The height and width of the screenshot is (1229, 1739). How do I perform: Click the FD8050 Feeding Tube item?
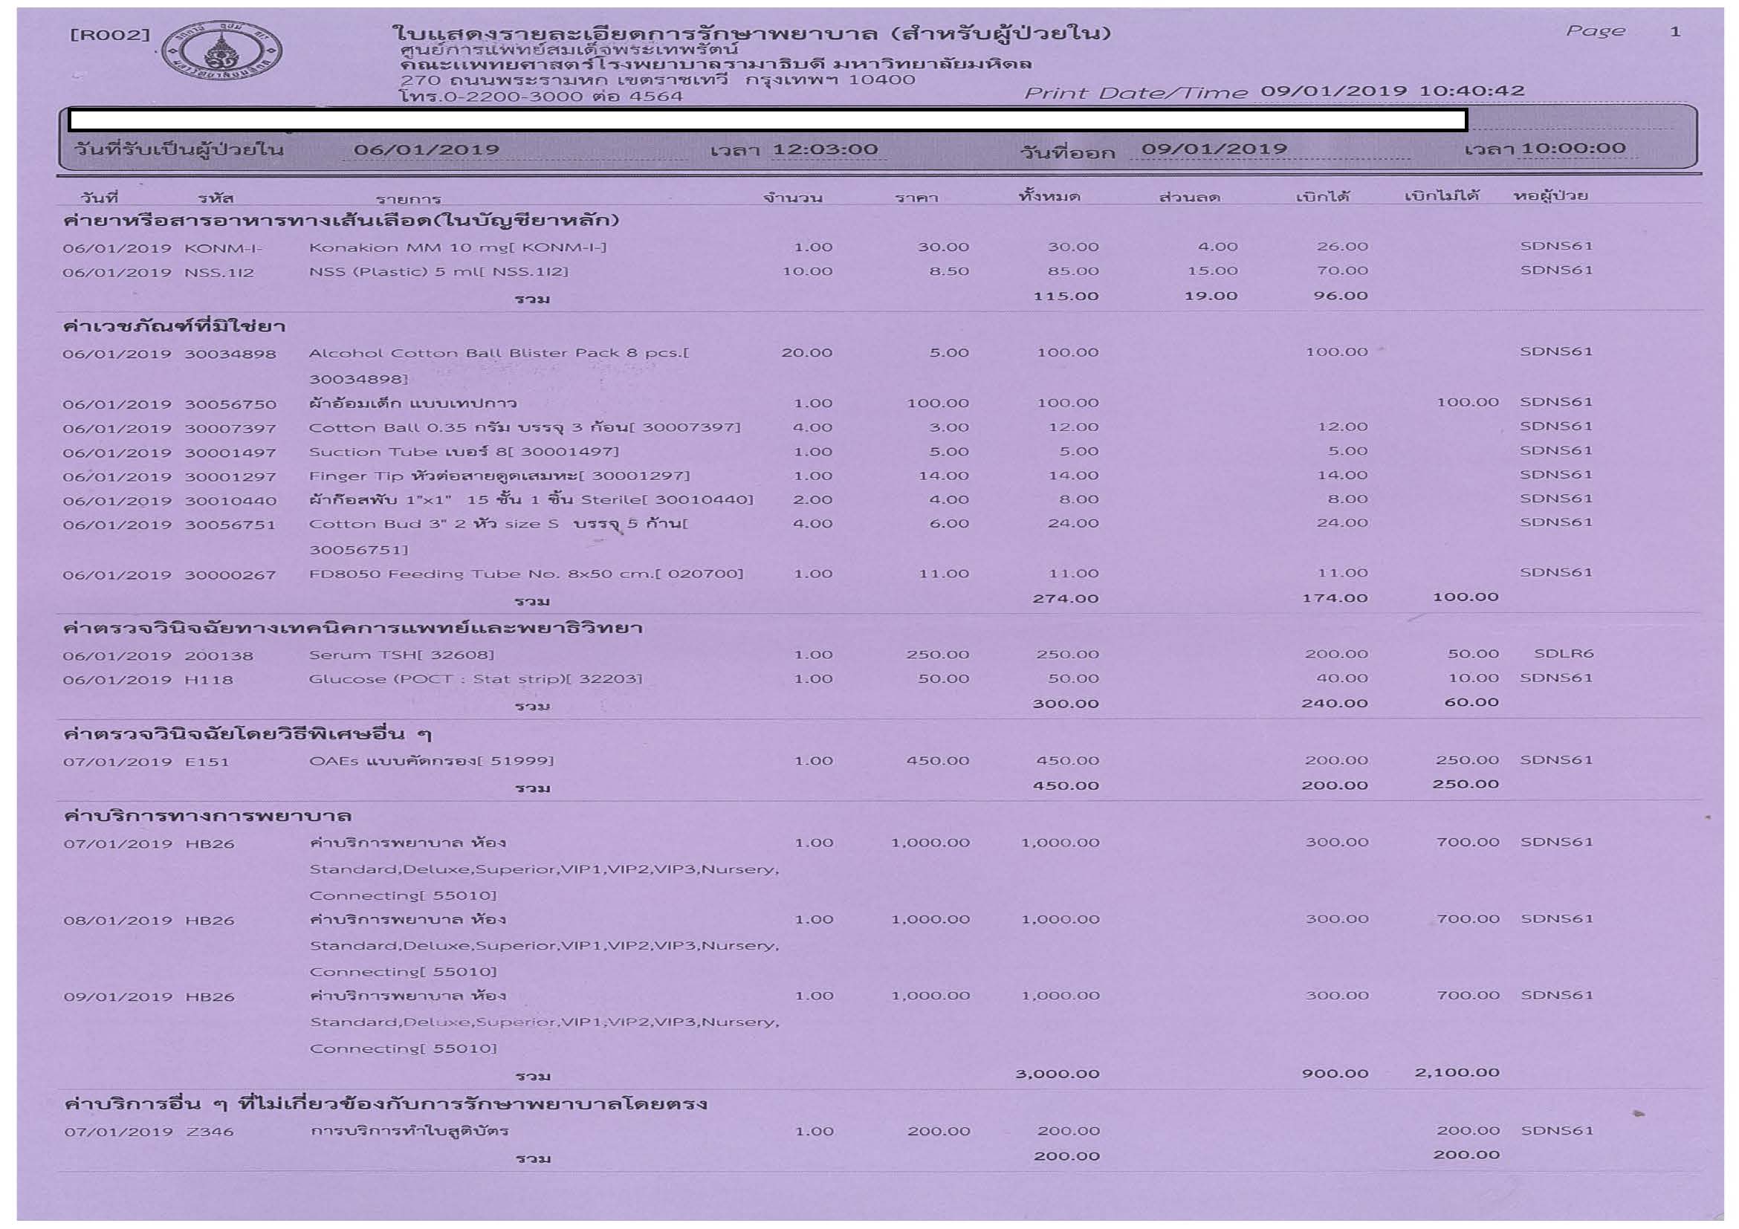tap(525, 574)
